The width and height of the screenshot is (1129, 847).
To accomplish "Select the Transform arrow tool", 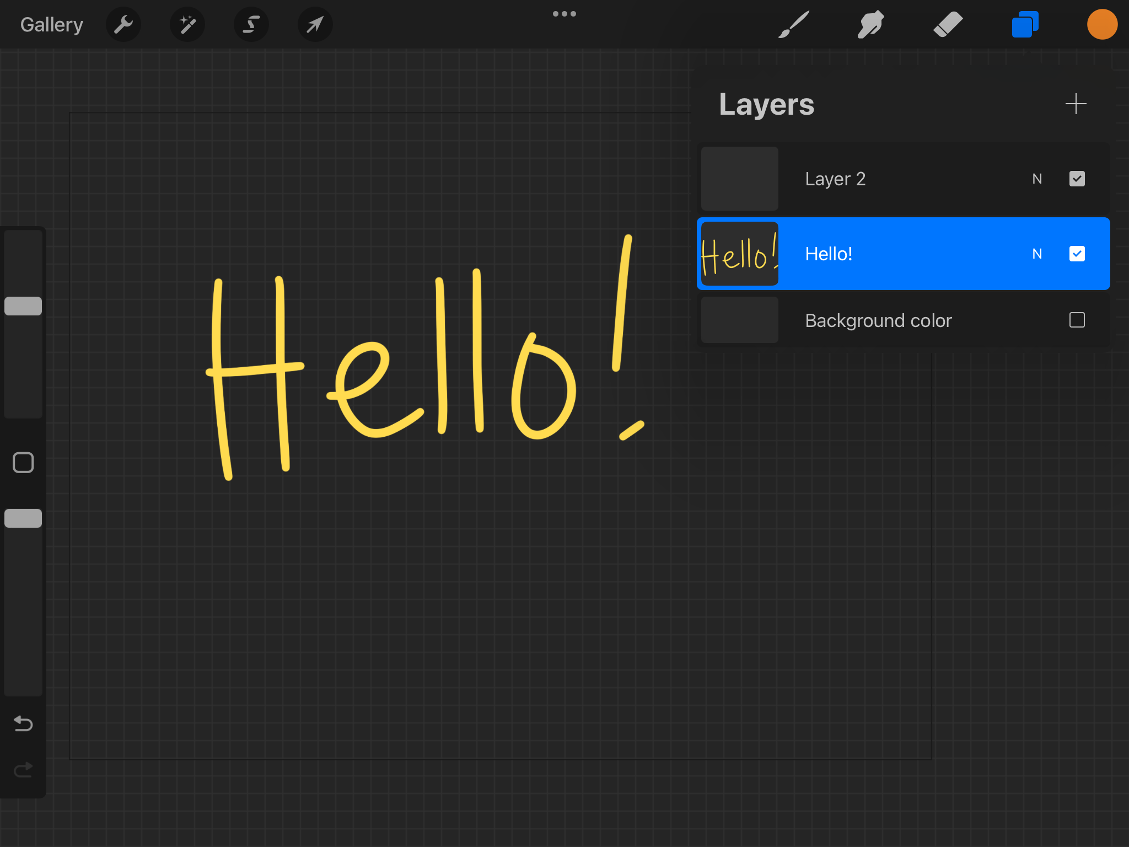I will point(315,24).
